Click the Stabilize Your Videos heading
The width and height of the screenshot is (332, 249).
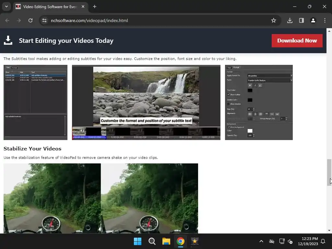(32, 148)
